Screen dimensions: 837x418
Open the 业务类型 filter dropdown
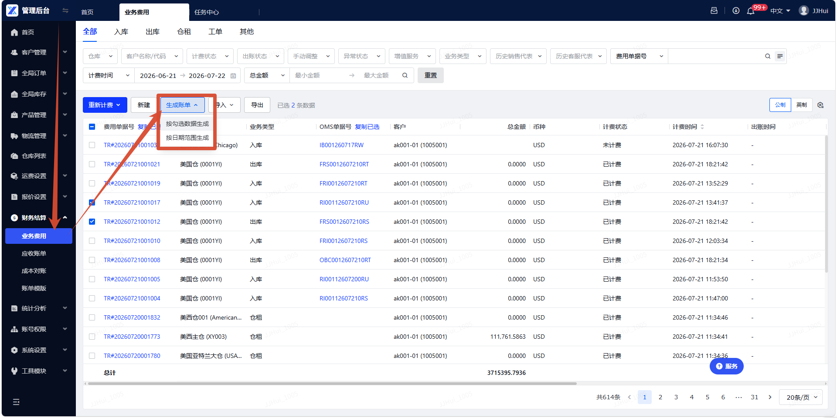[463, 56]
